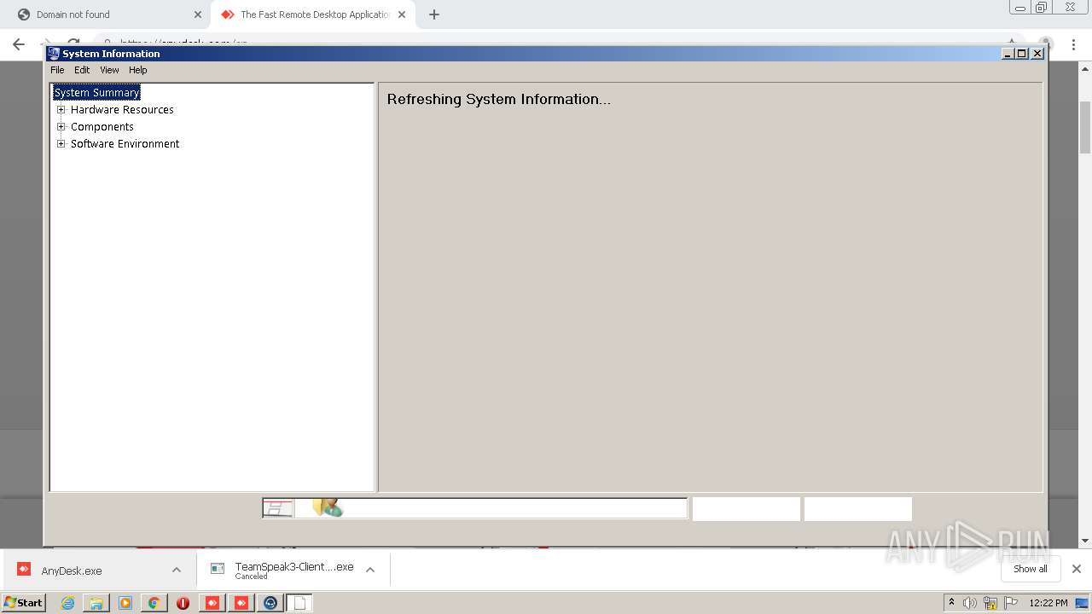Click the System Information title bar icon
The height and width of the screenshot is (614, 1092).
54,53
